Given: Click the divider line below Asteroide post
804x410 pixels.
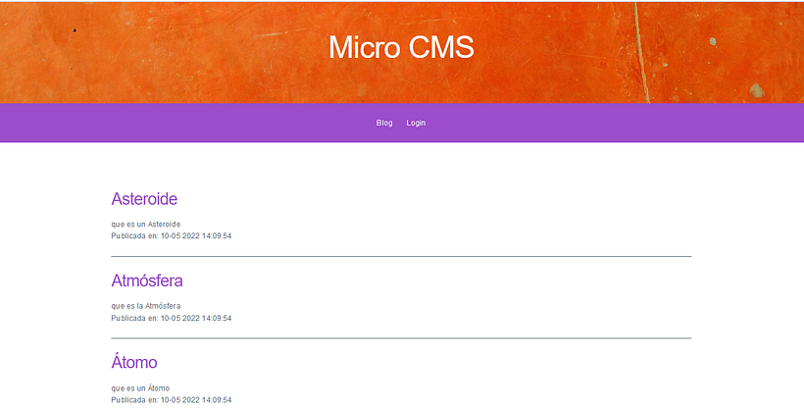Looking at the screenshot, I should click(x=401, y=256).
